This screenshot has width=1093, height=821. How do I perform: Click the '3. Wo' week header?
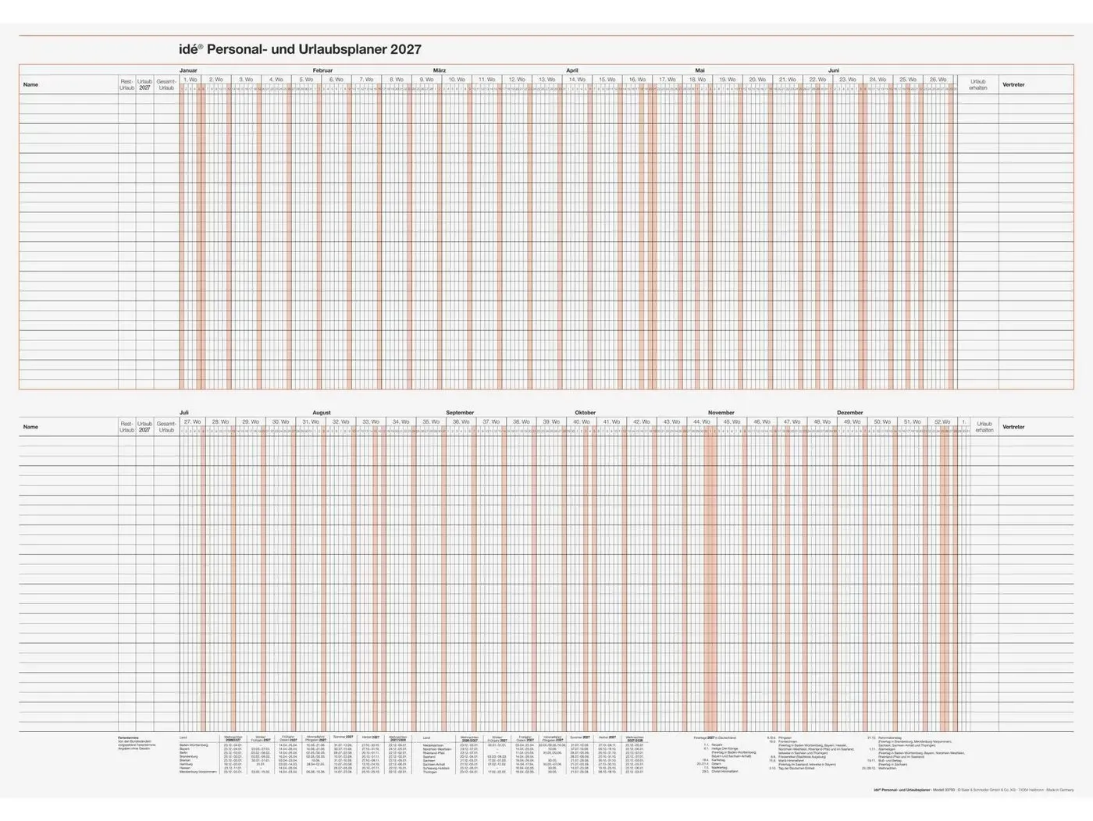(246, 79)
